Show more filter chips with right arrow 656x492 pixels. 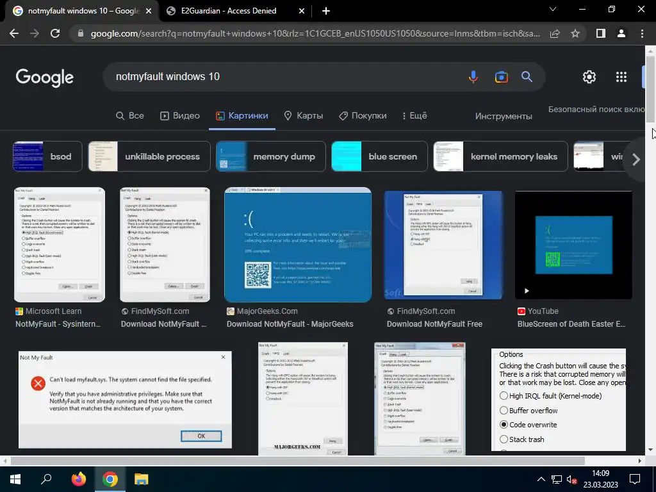coord(636,160)
